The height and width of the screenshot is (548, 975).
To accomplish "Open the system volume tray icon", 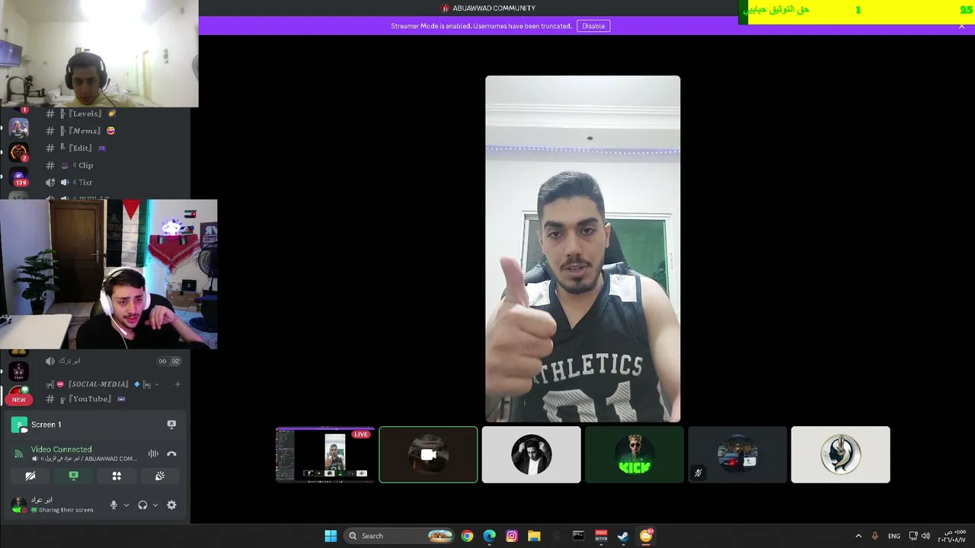I will [x=925, y=536].
